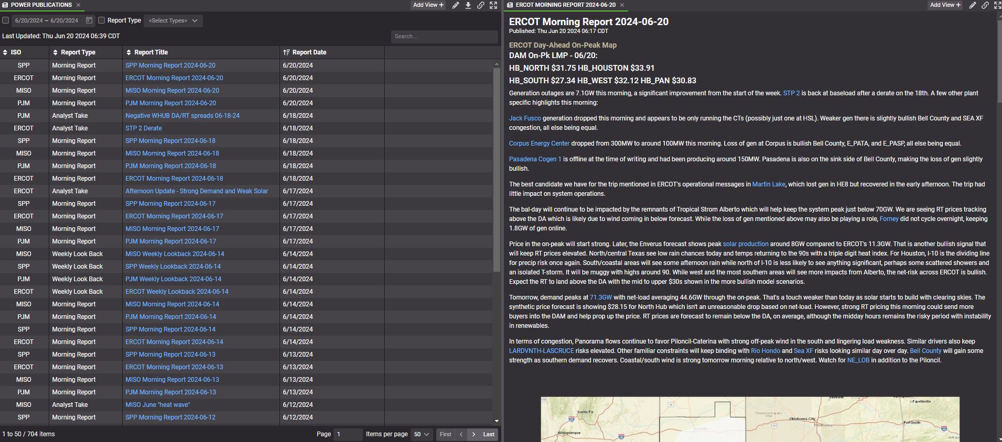Image resolution: width=1002 pixels, height=442 pixels.
Task: Sort by the Report Date column icon
Action: (x=286, y=52)
